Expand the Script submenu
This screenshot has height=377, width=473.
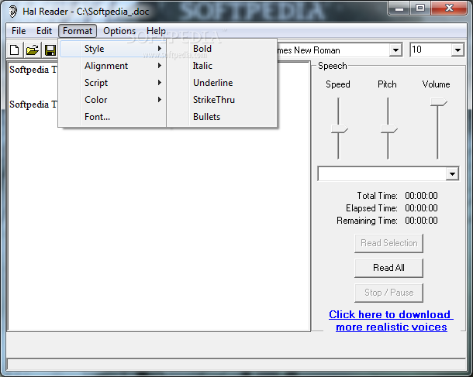112,83
